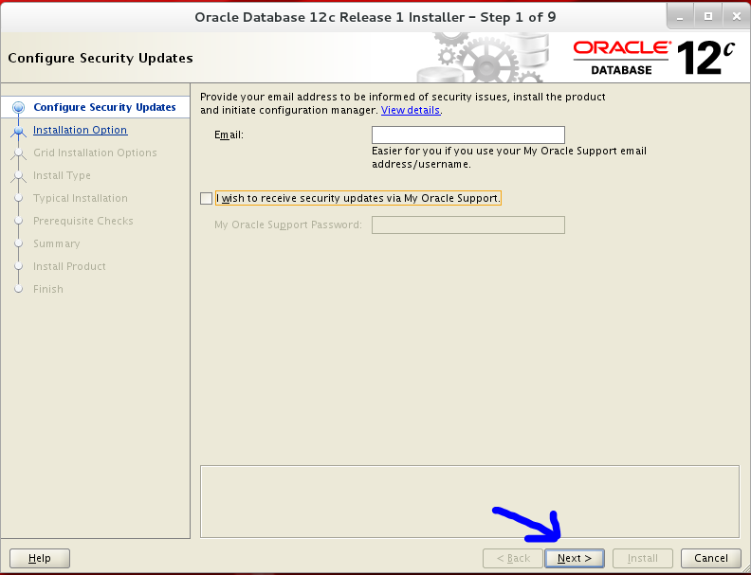Maximize the installer window
This screenshot has width=751, height=575.
(708, 17)
